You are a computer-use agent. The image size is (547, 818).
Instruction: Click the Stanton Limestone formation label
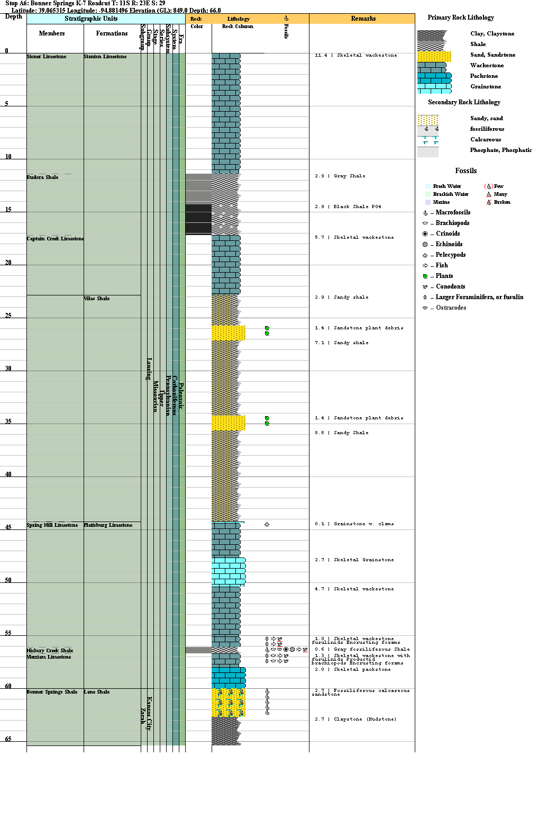(105, 57)
